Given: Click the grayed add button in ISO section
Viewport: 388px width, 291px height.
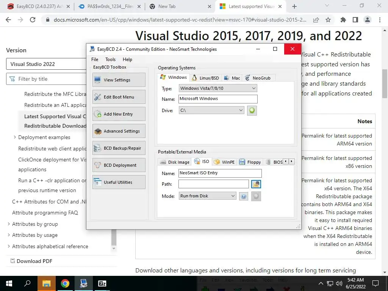Looking at the screenshot, I should tap(256, 196).
